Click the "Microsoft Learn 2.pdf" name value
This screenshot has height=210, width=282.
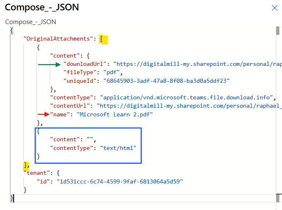click(x=115, y=114)
